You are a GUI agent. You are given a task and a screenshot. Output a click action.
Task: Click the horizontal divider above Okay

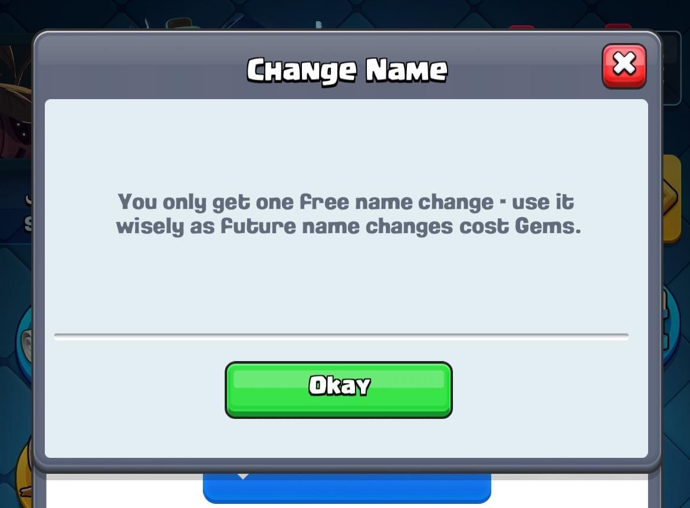(341, 336)
